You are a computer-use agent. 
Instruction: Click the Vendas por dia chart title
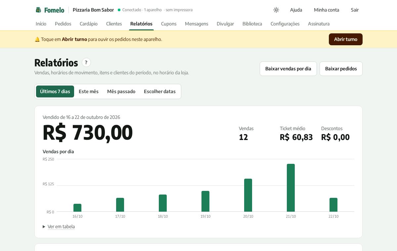point(58,152)
